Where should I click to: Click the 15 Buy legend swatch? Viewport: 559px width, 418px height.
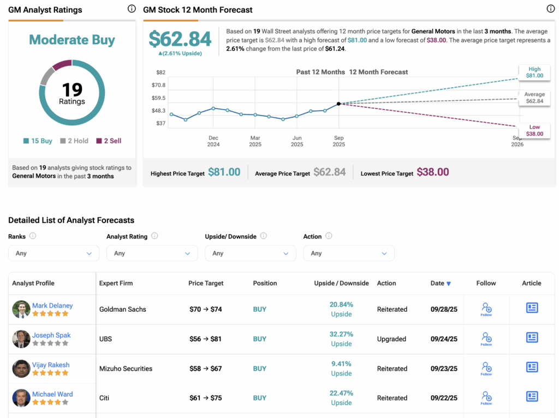(26, 141)
